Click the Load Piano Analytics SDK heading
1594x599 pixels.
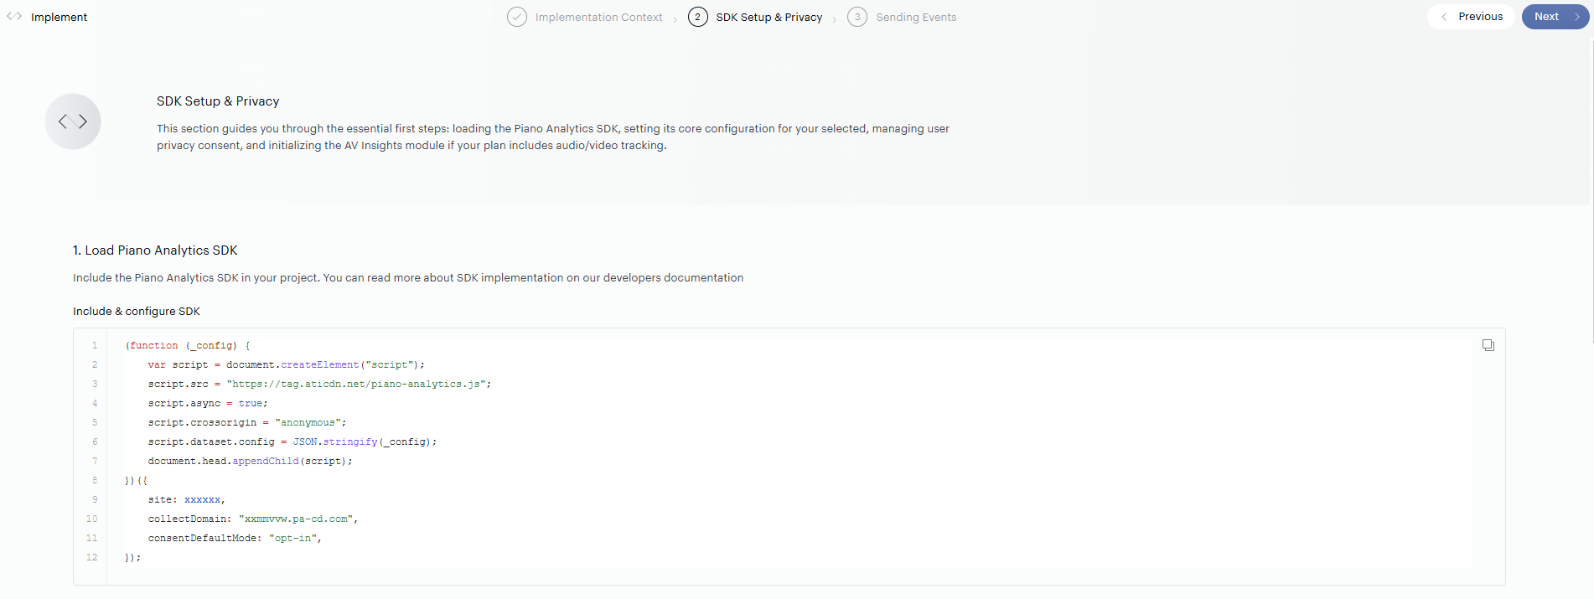click(155, 250)
